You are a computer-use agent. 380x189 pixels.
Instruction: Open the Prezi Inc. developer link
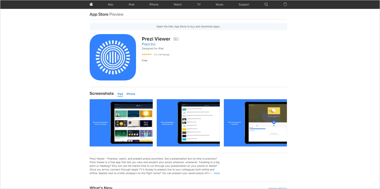(149, 44)
